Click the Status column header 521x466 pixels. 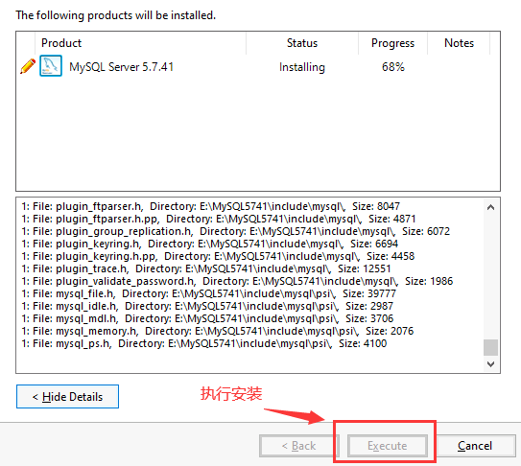tap(302, 43)
